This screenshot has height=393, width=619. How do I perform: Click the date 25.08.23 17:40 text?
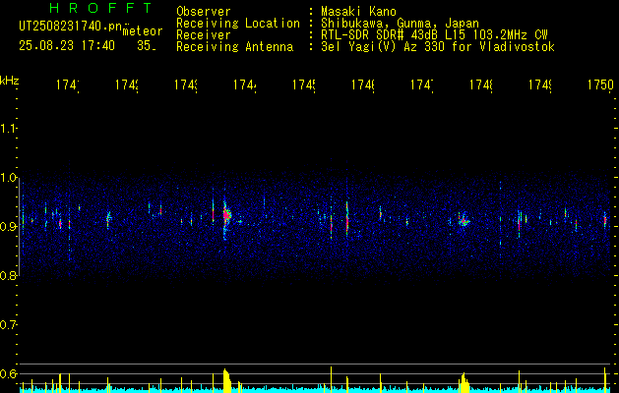[x=67, y=46]
